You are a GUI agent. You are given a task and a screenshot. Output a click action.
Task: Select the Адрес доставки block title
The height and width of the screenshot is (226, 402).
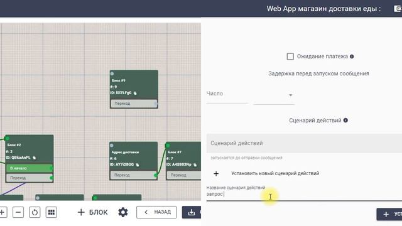(x=125, y=152)
